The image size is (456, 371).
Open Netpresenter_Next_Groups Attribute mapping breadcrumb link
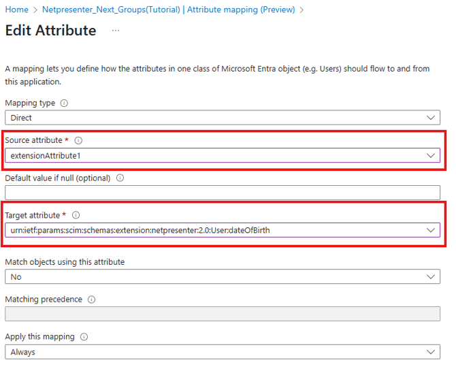[168, 10]
